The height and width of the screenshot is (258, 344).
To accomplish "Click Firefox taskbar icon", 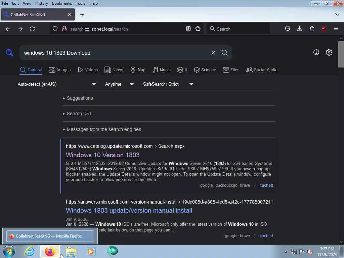I will [50, 251].
